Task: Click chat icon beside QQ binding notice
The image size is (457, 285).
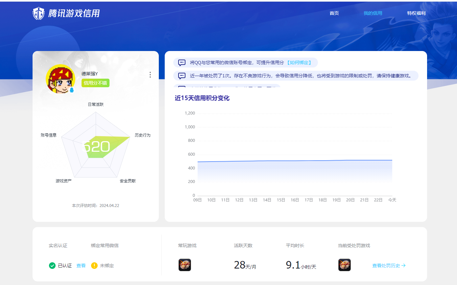Action: pos(182,63)
